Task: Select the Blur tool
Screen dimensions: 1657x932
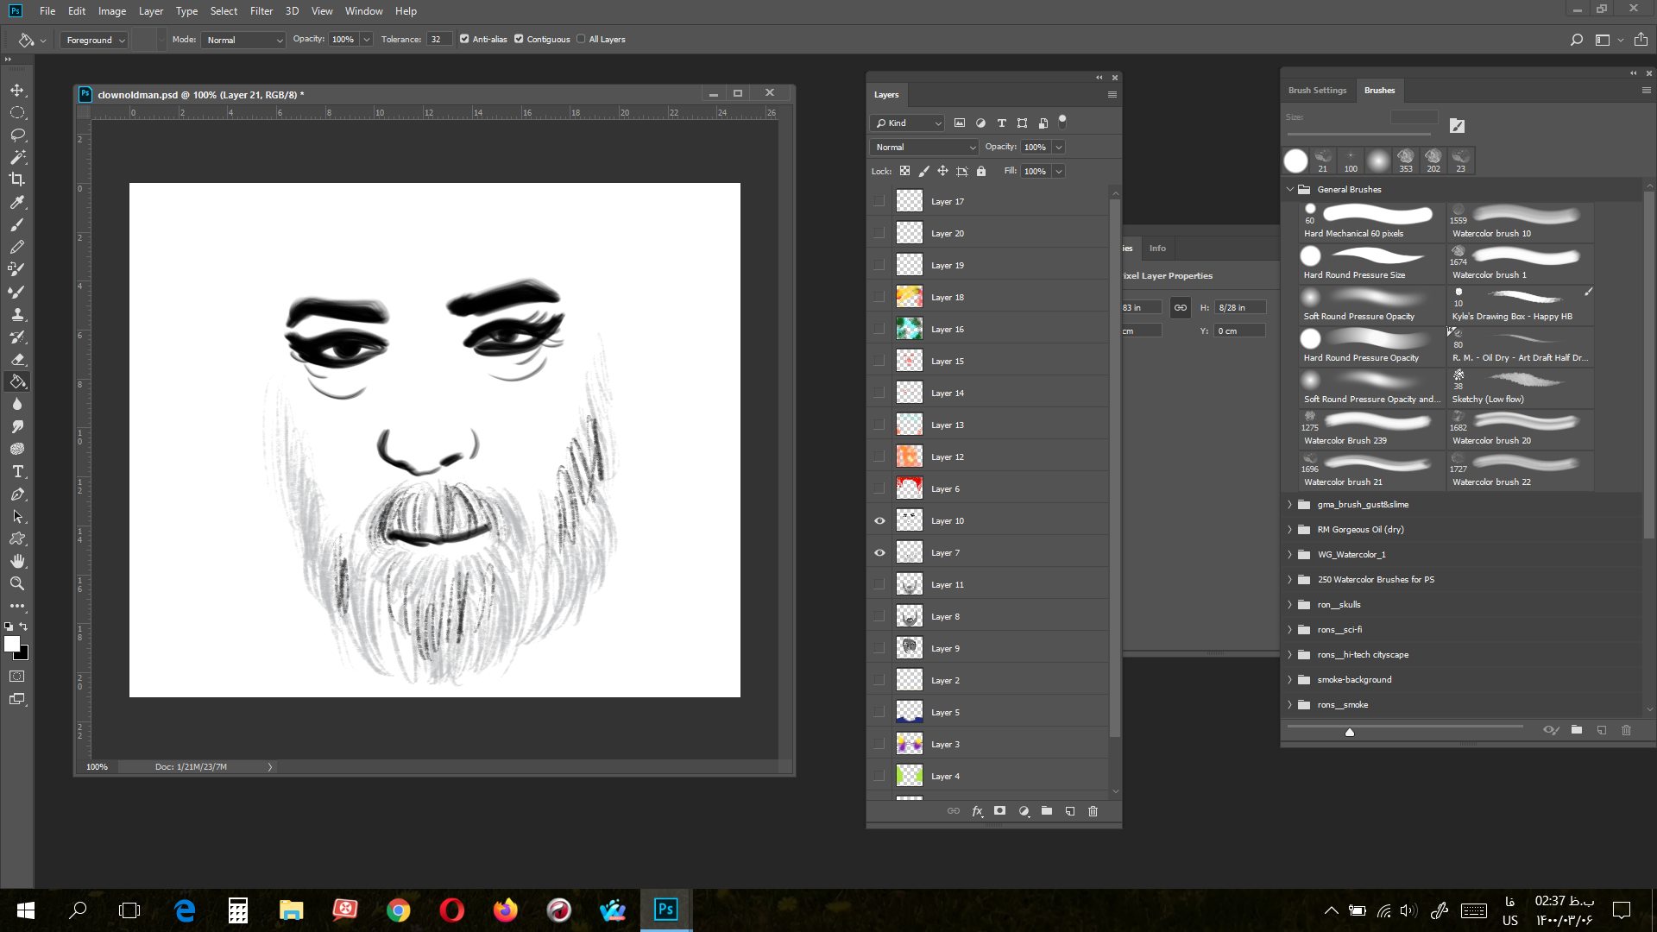Action: click(x=17, y=404)
